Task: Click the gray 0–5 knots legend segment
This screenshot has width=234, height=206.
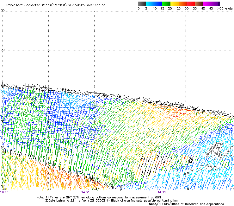Action: (x=142, y=4)
